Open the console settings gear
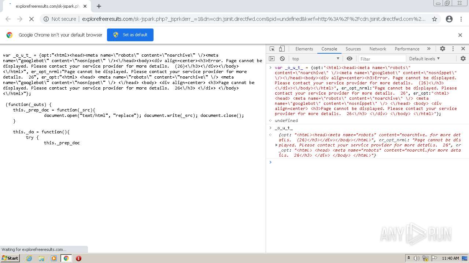The image size is (469, 263). (463, 58)
